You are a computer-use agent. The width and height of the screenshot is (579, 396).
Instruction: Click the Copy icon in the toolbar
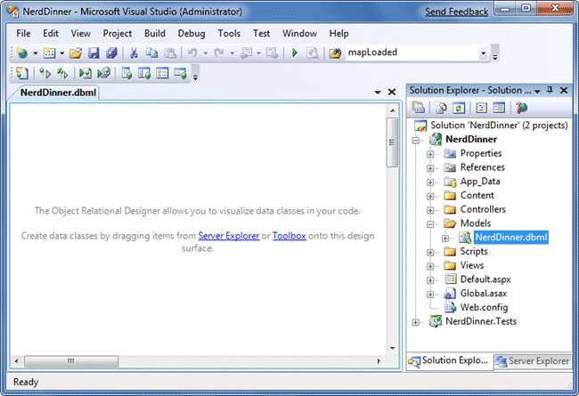tap(151, 53)
